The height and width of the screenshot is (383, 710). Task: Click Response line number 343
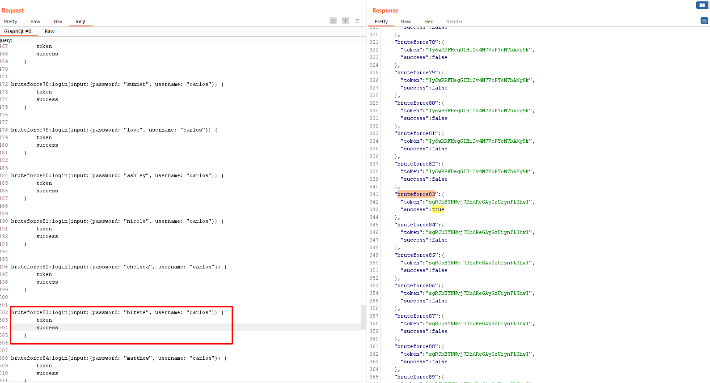point(374,209)
